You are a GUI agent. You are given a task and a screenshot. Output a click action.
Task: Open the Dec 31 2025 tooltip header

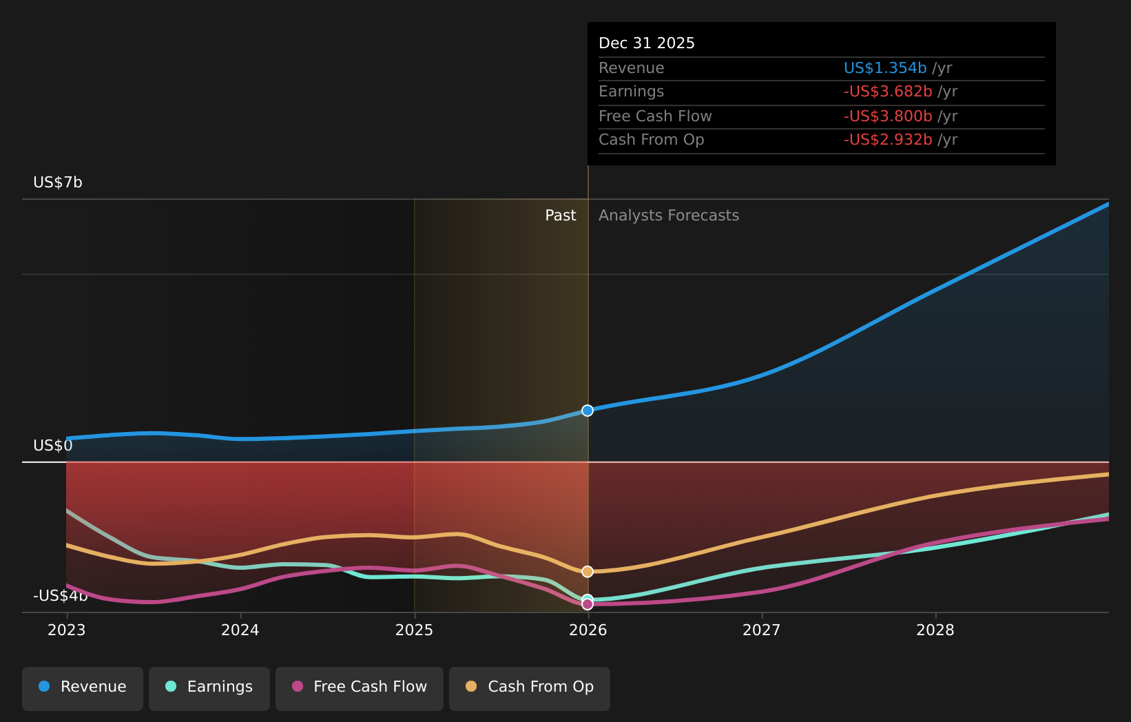coord(646,42)
